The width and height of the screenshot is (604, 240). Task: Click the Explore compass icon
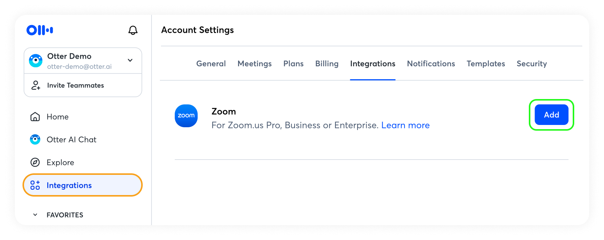pos(35,163)
